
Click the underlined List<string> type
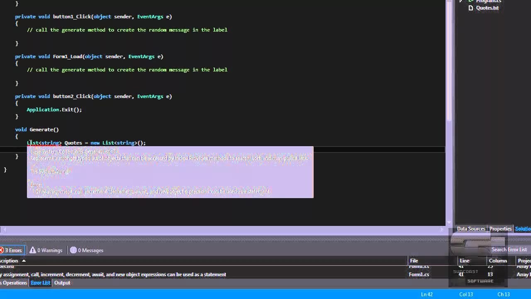[x=44, y=143]
